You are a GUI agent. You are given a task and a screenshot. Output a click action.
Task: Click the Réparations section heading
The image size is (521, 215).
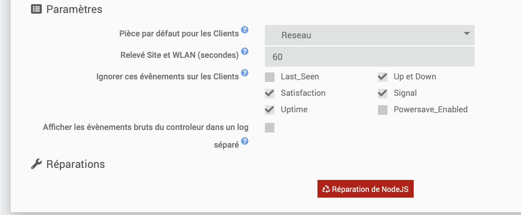[x=76, y=164]
